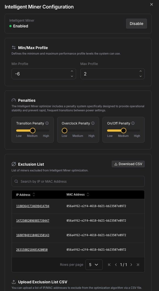Go to the last page of the exclusion table

tap(138, 265)
